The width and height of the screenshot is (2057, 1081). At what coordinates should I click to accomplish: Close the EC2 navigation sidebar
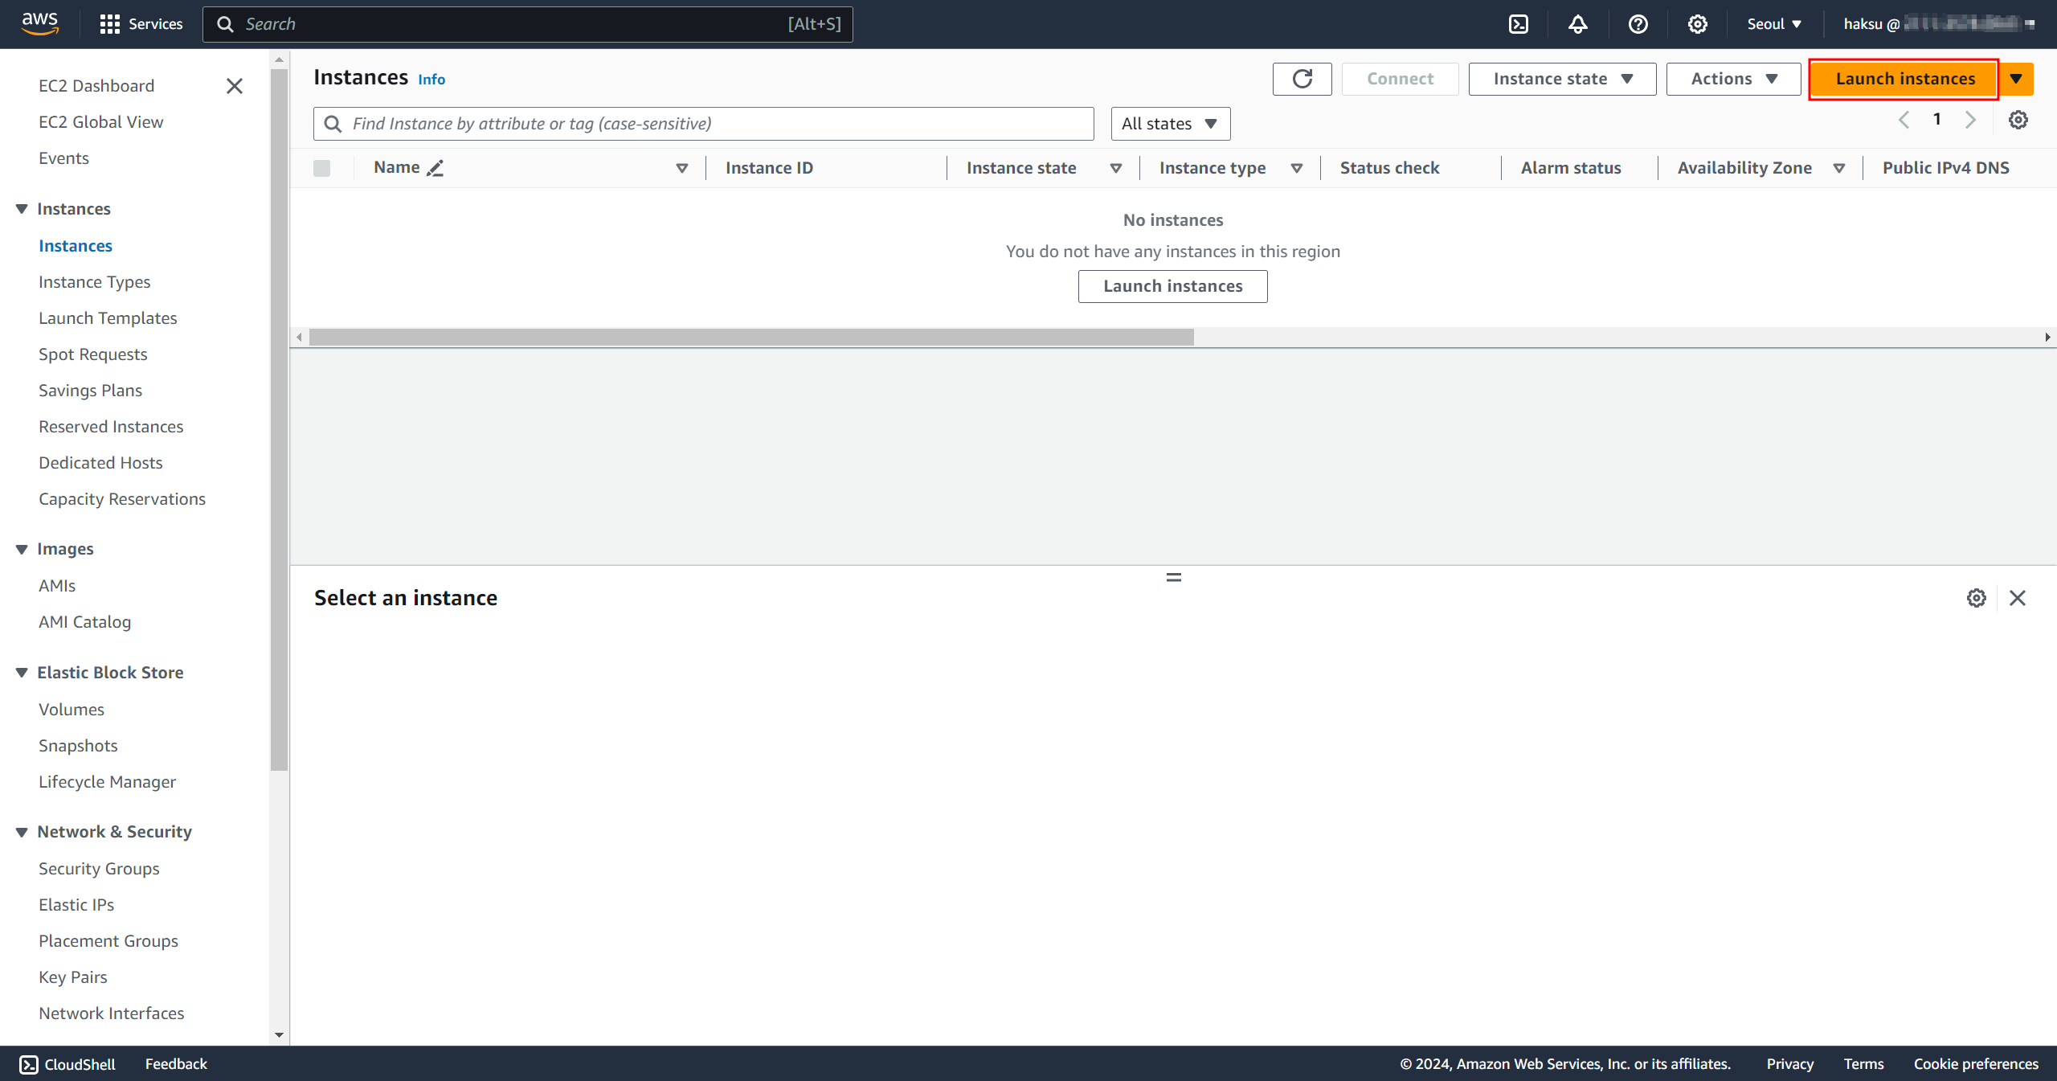[x=234, y=86]
